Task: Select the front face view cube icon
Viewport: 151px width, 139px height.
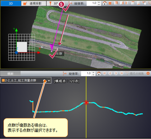Action: pos(110,3)
